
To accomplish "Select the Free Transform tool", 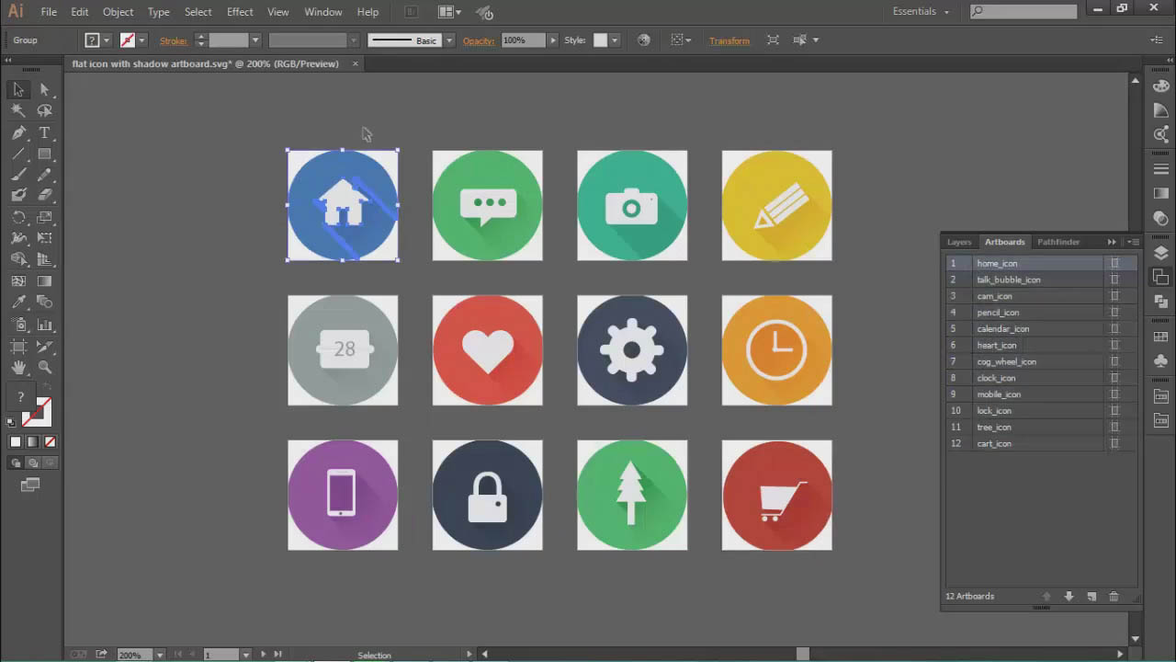I will (x=44, y=239).
